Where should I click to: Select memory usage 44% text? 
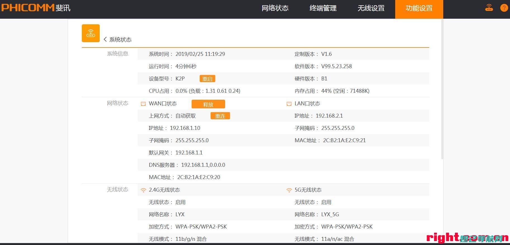pyautogui.click(x=345, y=91)
